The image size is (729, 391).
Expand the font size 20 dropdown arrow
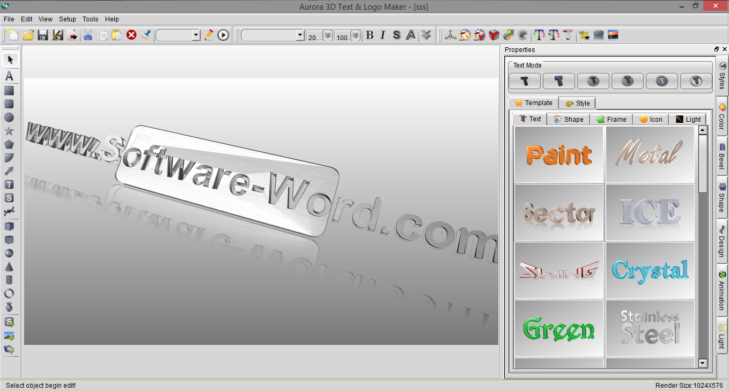(327, 35)
